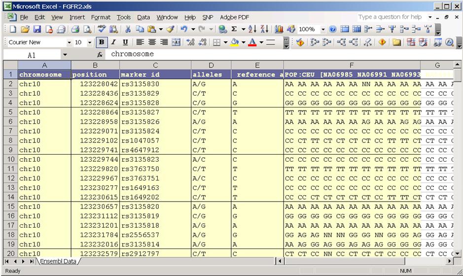Toggle Underline formatting button

click(125, 42)
